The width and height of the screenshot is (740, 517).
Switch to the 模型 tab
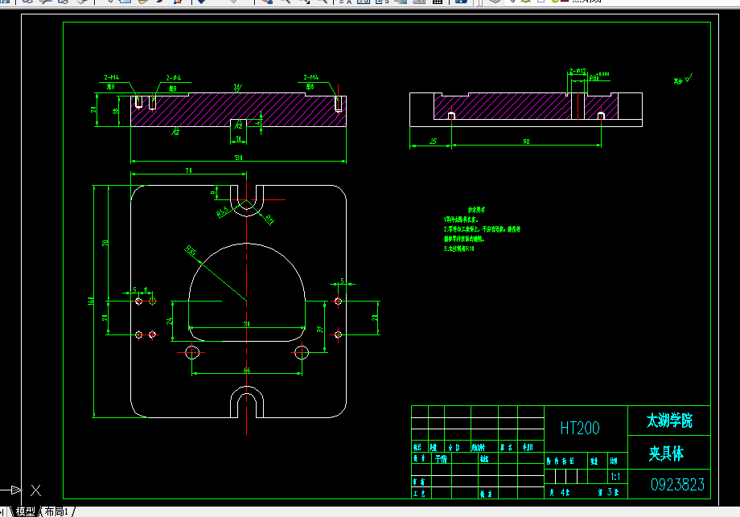(26, 512)
